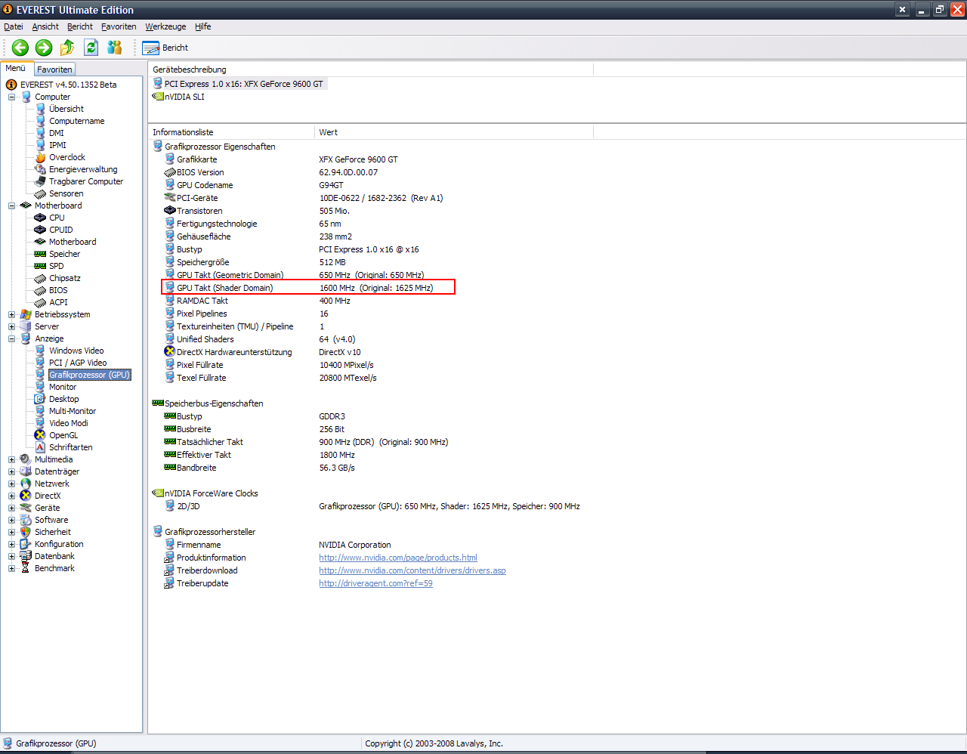Click the Wert column header

click(454, 132)
